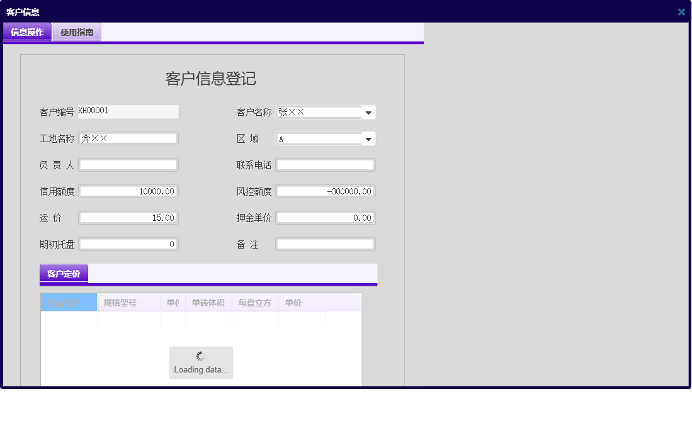The width and height of the screenshot is (692, 448).
Task: Click the read-only 客户编号 field
Action: (x=128, y=111)
